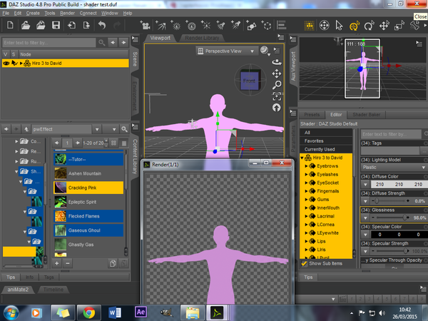The height and width of the screenshot is (321, 428).
Task: Click the viewport draw style sphere icon
Action: click(264, 50)
